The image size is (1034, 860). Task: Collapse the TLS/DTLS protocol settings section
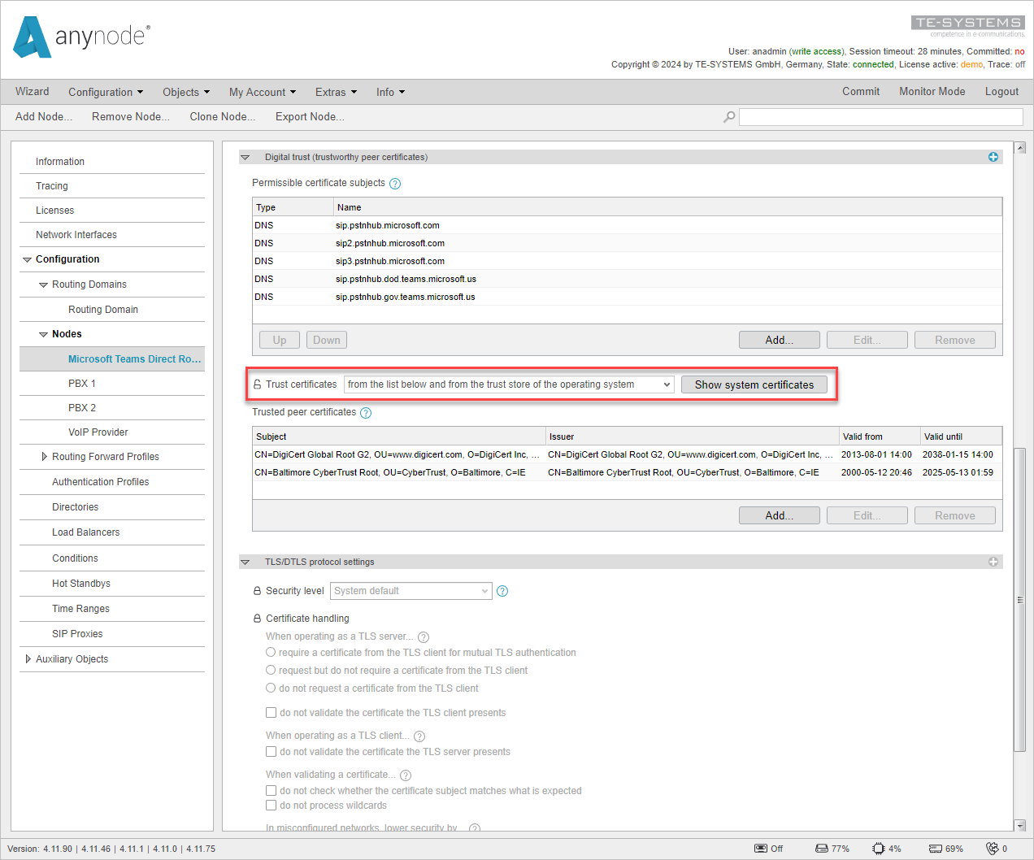(245, 562)
